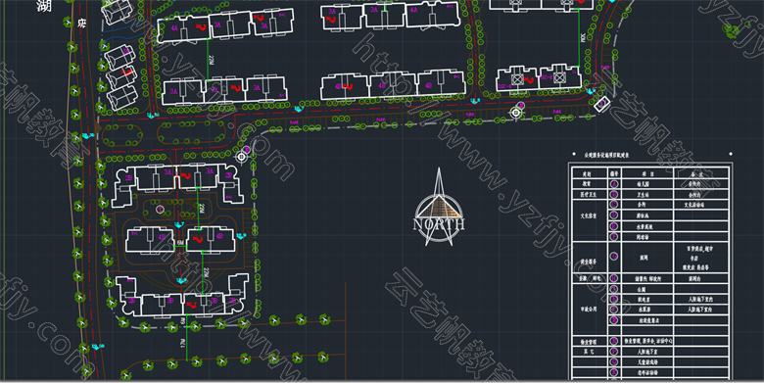
Task: Click the white dot right of the table title
Action: [x=731, y=154]
